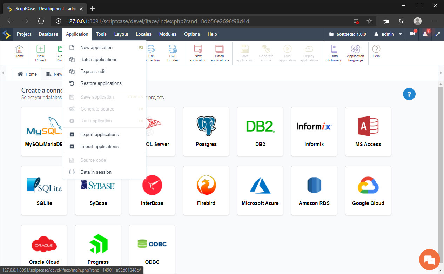
Task: Select the Microsoft Azure database card
Action: 260,191
